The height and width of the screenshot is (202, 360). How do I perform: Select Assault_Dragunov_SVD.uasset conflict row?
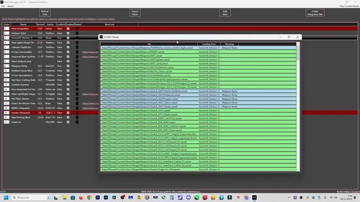(x=199, y=169)
